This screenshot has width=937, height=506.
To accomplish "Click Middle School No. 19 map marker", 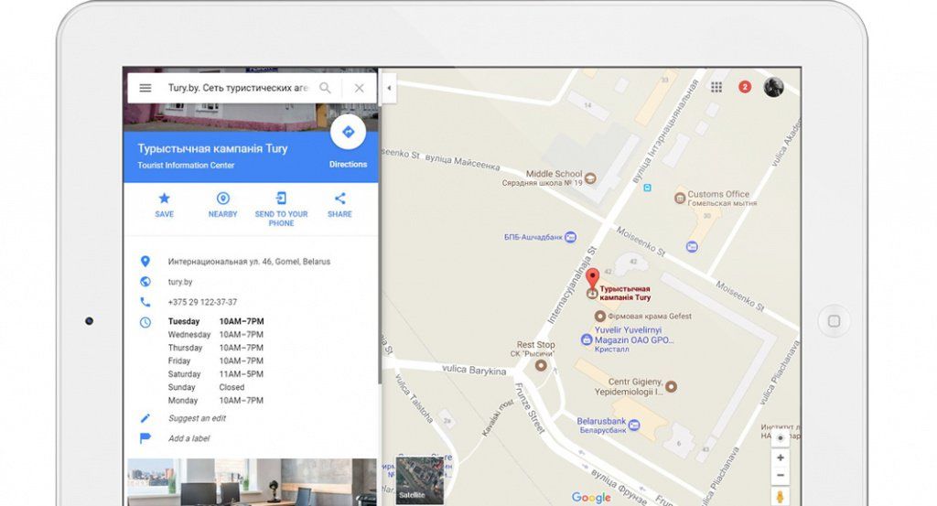I will [590, 178].
